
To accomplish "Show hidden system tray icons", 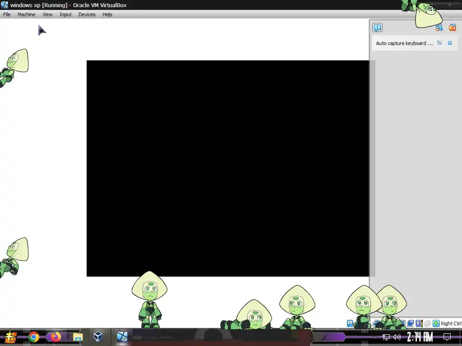I will click(375, 337).
